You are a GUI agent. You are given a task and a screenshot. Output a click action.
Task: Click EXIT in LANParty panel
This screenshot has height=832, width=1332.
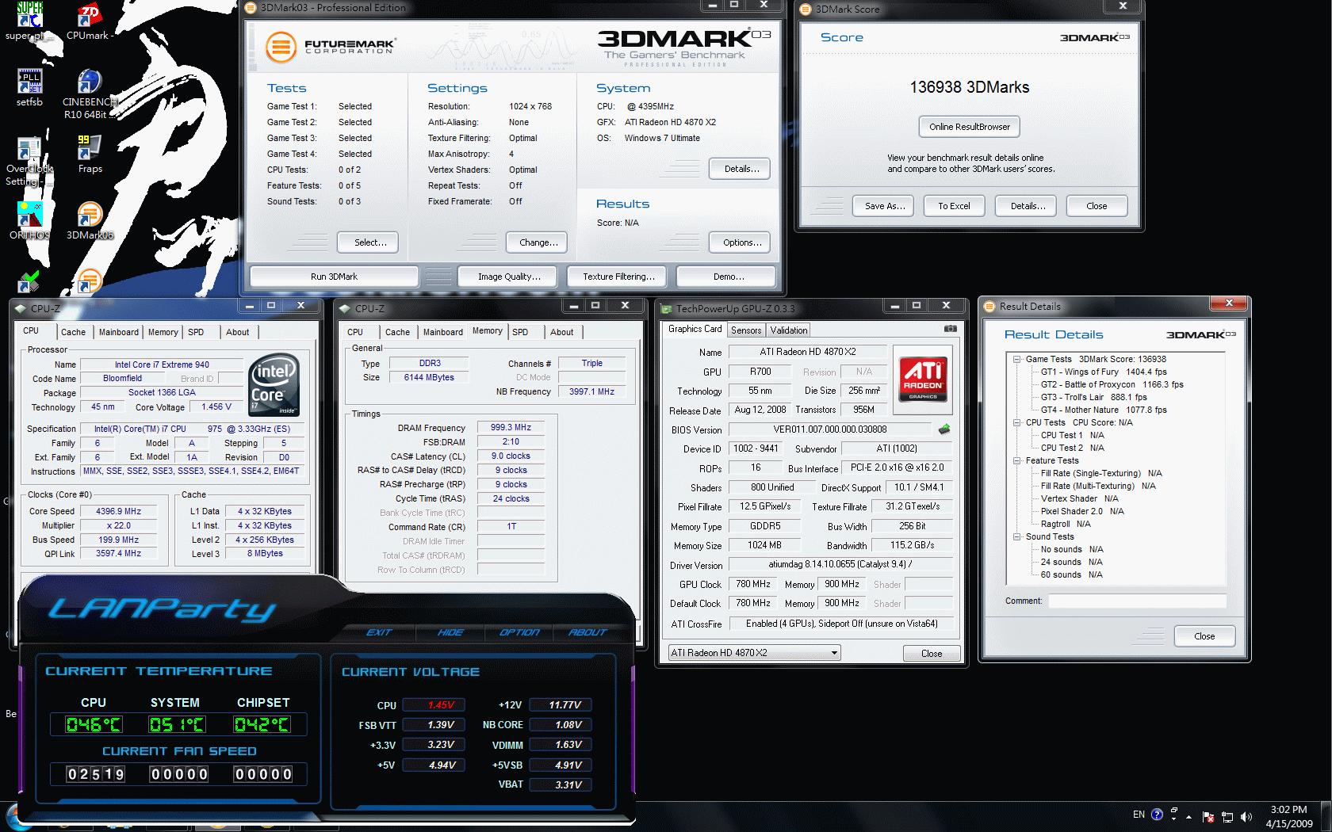point(379,632)
